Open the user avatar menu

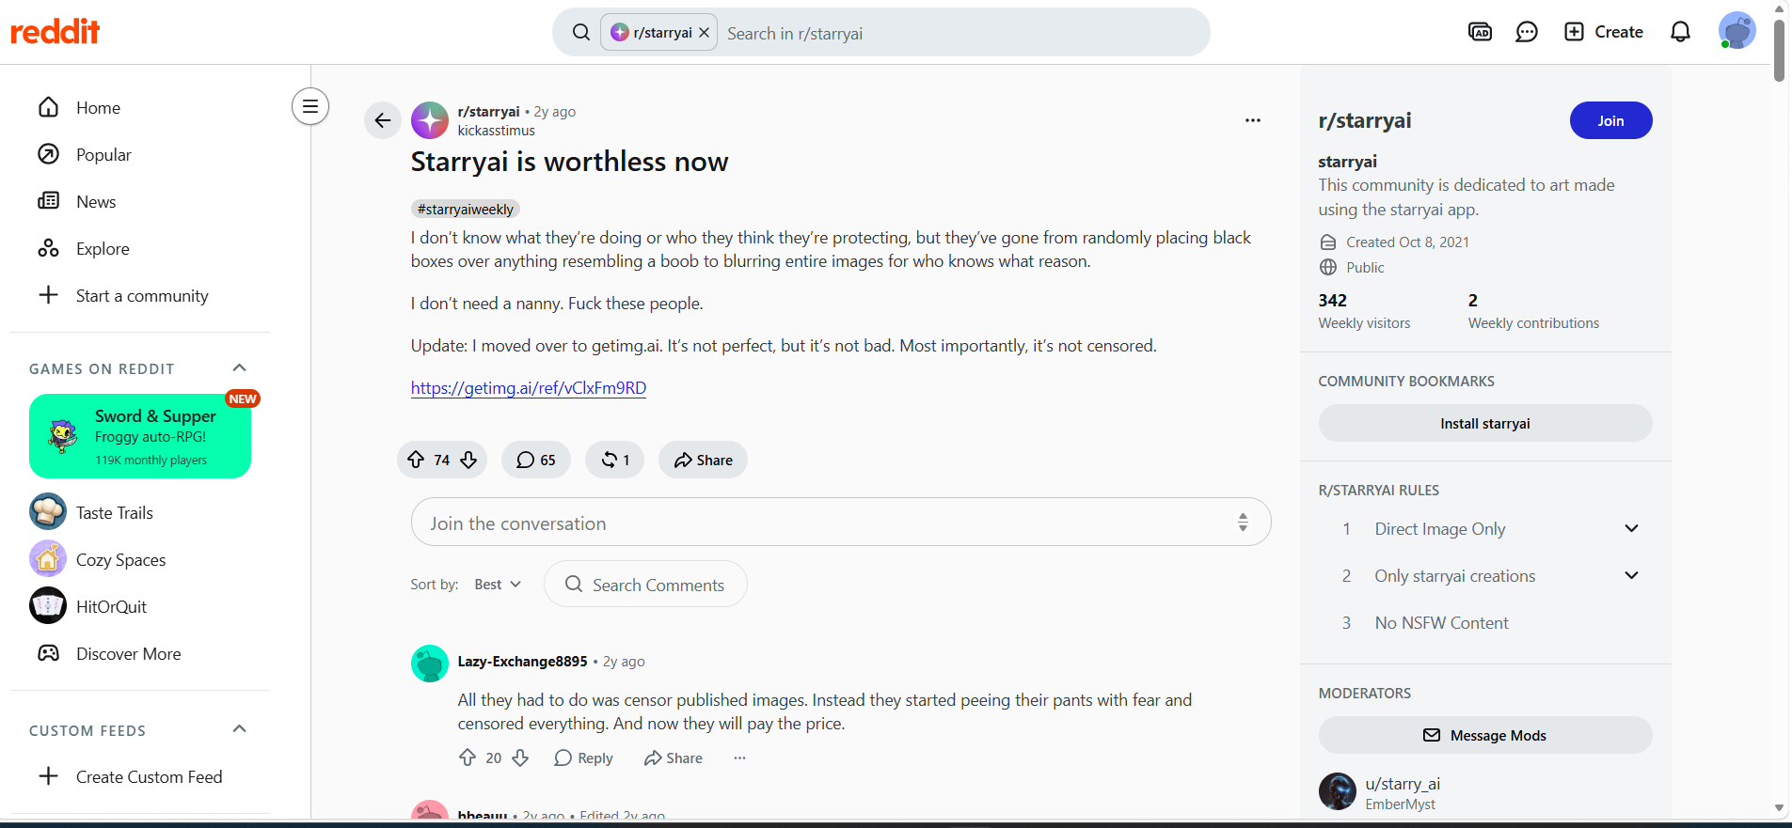click(1736, 32)
